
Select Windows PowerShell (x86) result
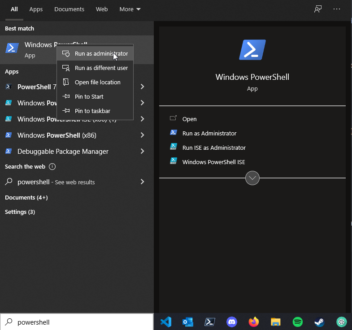tap(77, 135)
